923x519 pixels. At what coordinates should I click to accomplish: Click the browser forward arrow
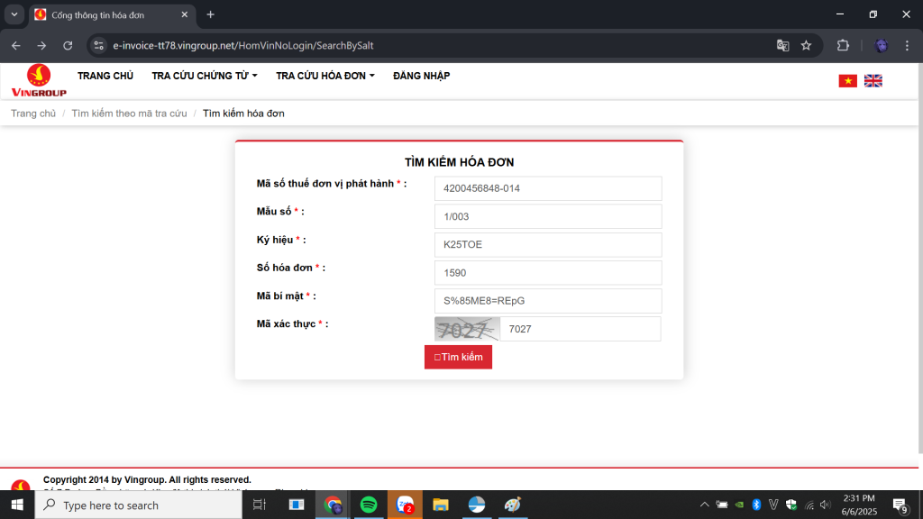pos(41,45)
